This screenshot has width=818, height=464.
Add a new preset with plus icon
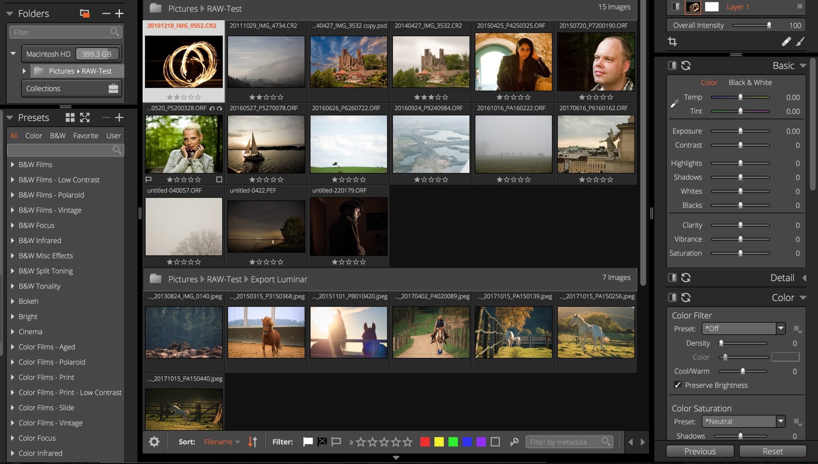[x=119, y=118]
